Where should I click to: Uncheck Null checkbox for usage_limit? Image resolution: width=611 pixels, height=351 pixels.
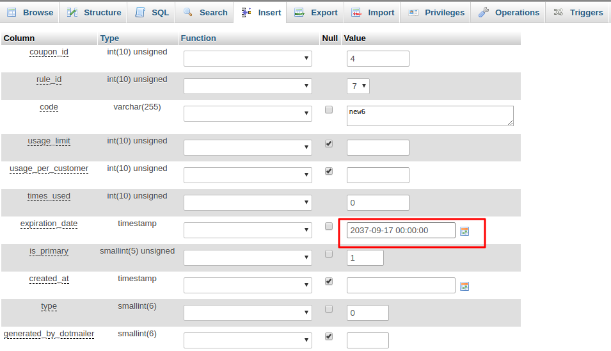(329, 143)
